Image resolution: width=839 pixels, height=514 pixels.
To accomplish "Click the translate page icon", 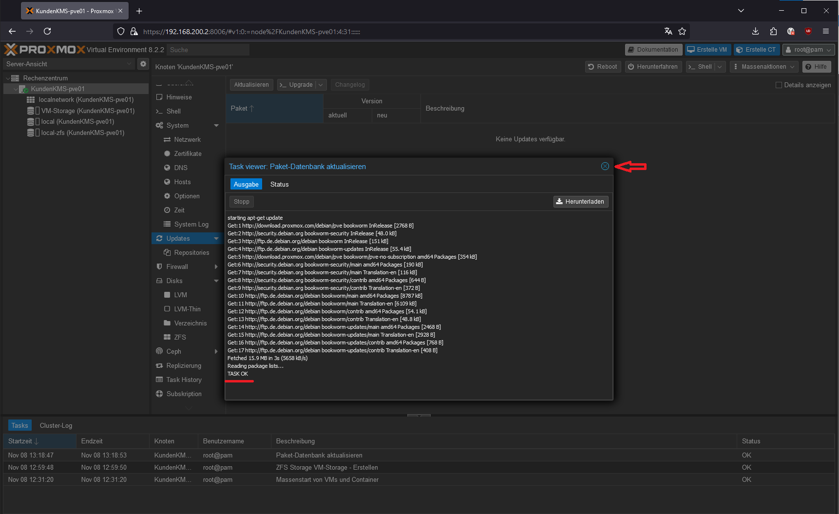I will click(668, 31).
